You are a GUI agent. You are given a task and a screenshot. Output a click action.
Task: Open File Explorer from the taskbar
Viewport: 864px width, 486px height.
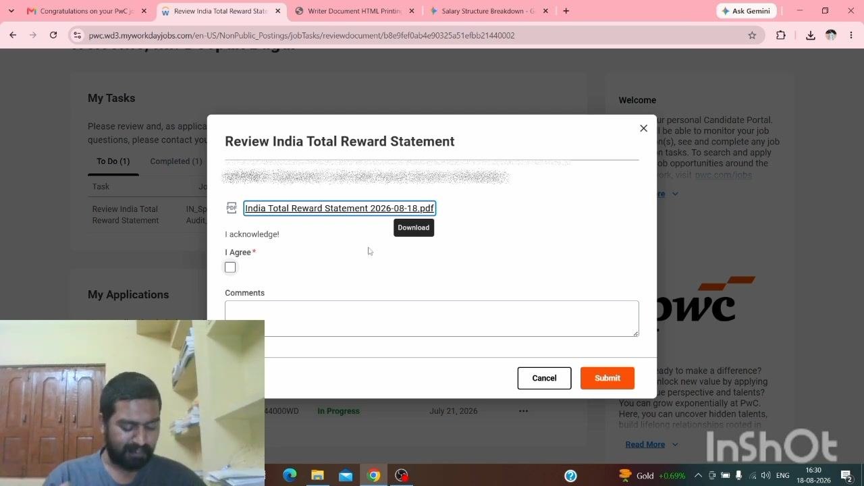[317, 475]
